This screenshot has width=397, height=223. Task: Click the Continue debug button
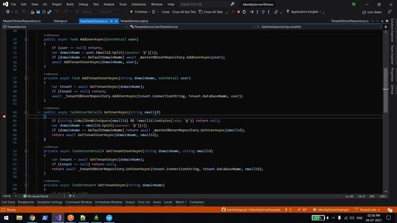[x=138, y=12]
